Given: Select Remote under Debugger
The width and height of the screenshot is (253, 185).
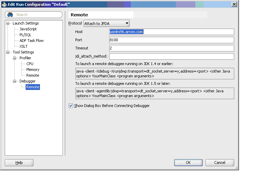Looking at the screenshot, I should coord(33,87).
